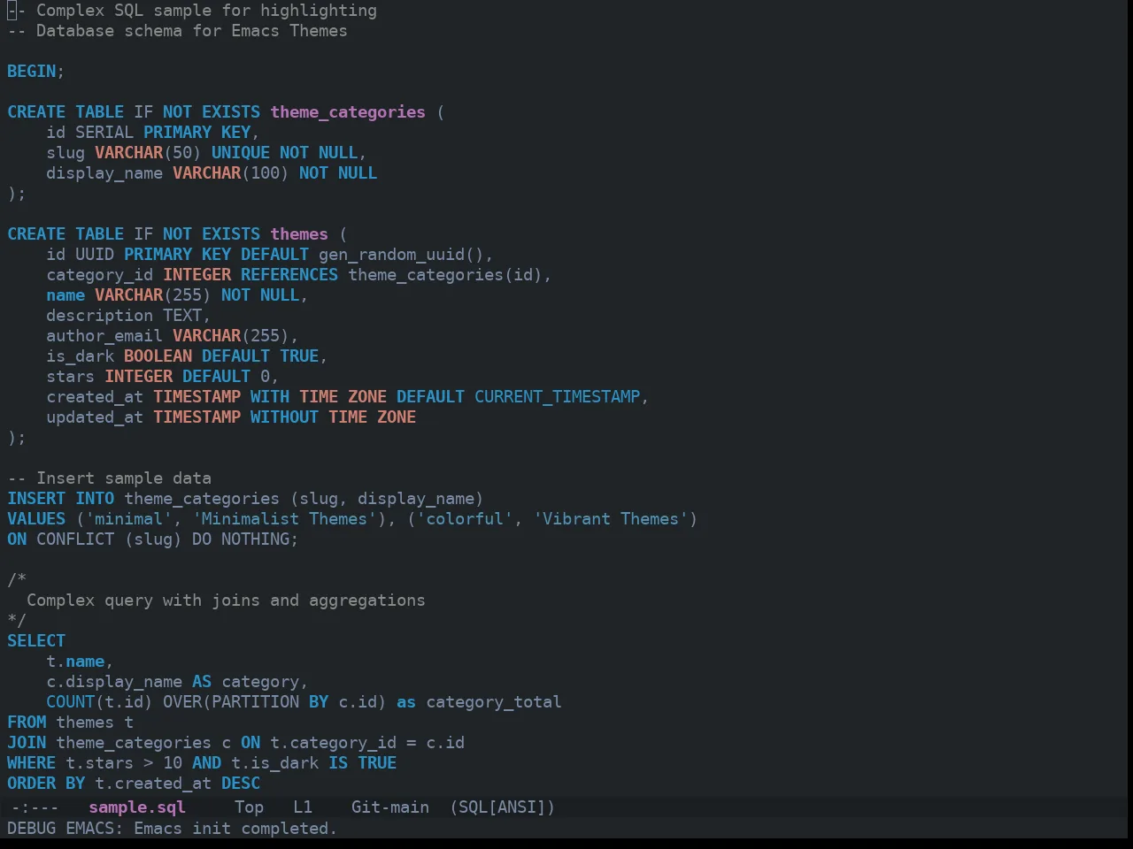Click the echo area message 'Emacs init completed.'
The image size is (1133, 849).
click(x=235, y=828)
